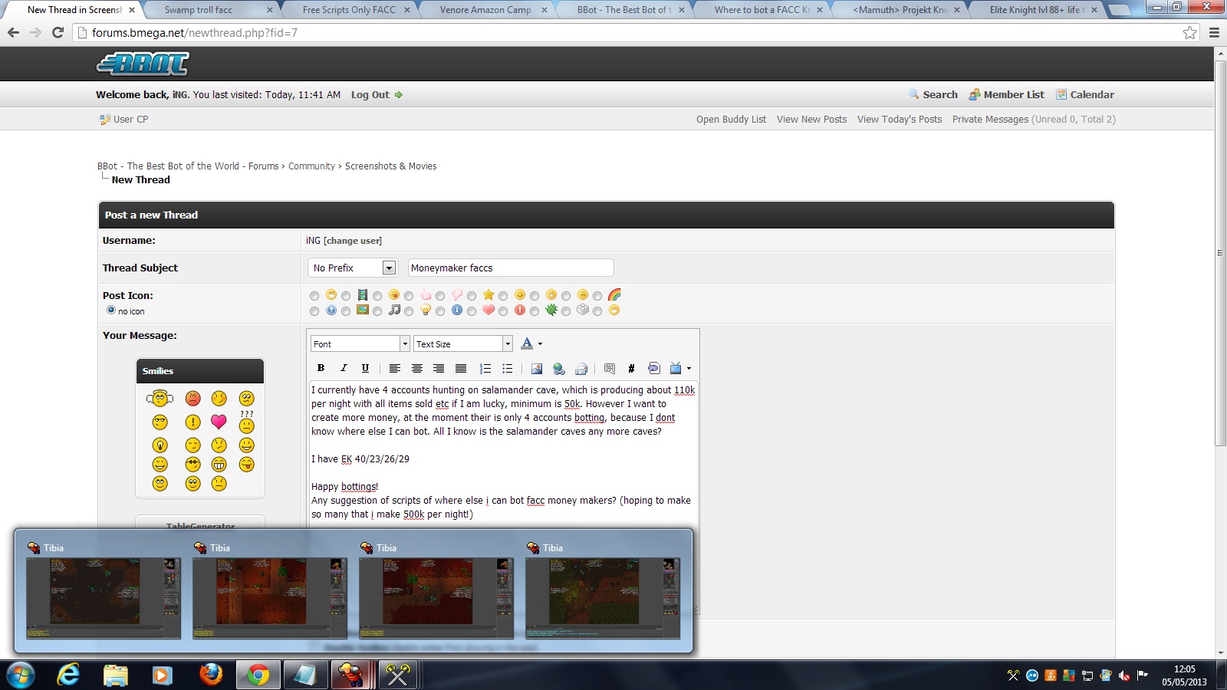Open the No Prefix dropdown
Screen dimensions: 1227x690
[354, 268]
